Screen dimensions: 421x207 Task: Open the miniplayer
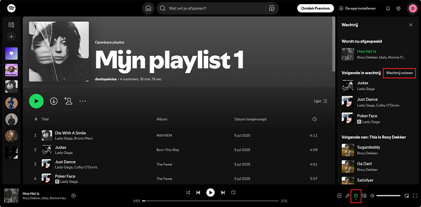[407, 196]
